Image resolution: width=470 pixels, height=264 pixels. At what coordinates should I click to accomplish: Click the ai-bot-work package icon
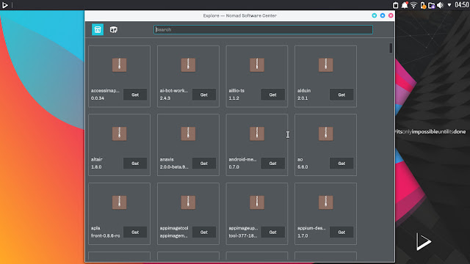click(x=188, y=65)
